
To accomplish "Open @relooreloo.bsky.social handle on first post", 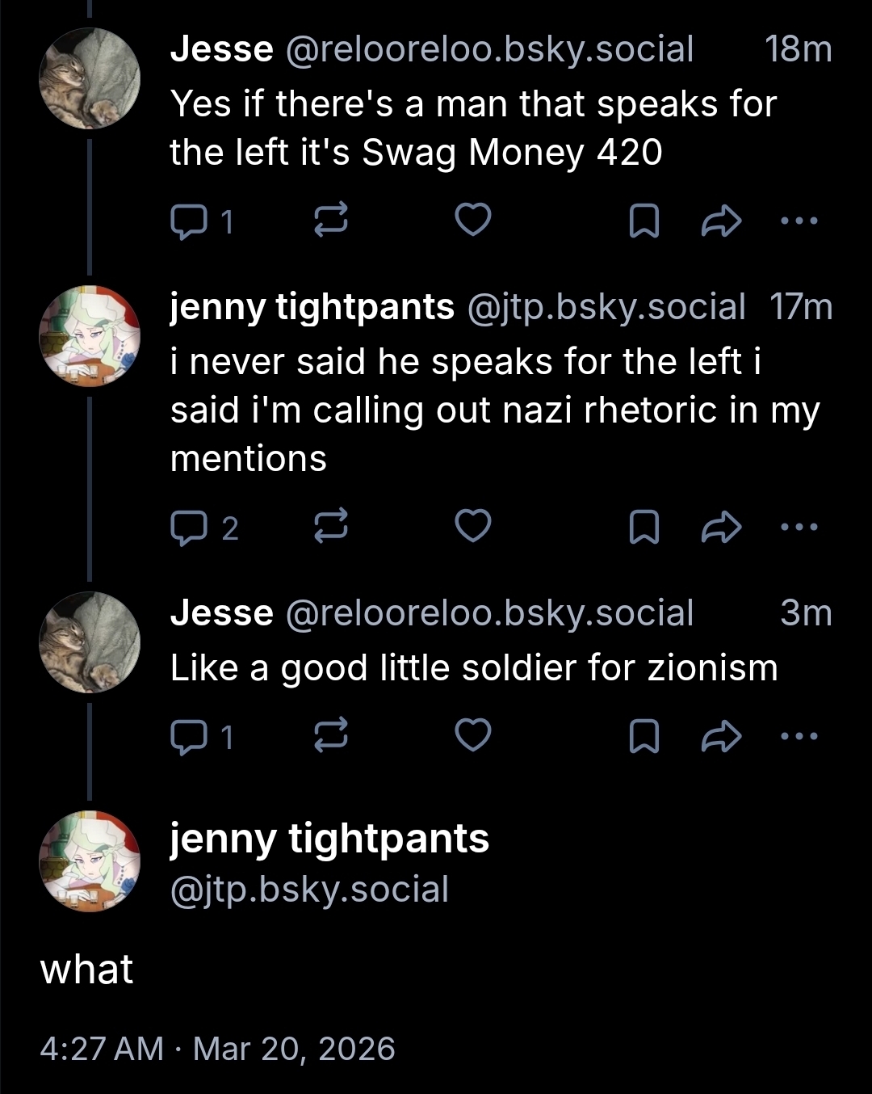I will pos(489,49).
